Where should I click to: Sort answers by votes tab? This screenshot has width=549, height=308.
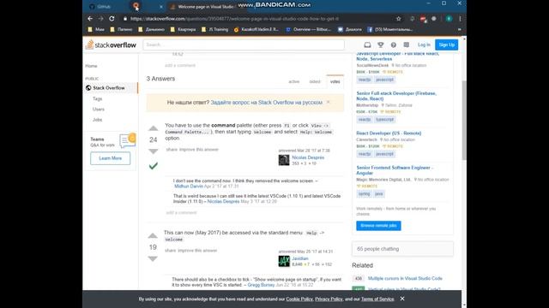(335, 81)
